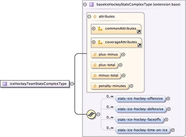
Task: Expand the plus-minus attribute
Action: pyautogui.click(x=123, y=54)
